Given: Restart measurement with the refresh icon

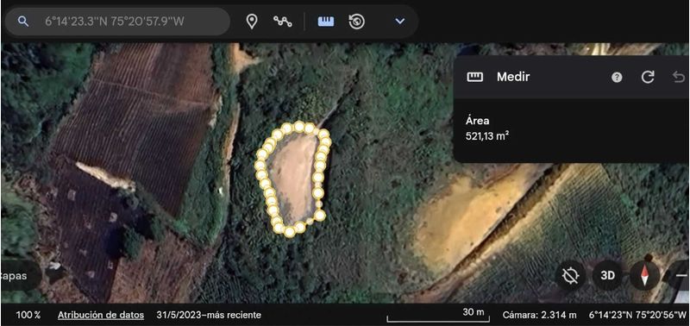Looking at the screenshot, I should coord(648,77).
